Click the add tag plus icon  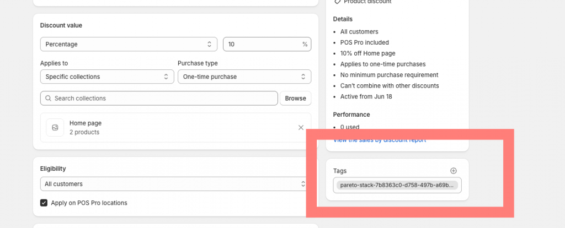(454, 171)
